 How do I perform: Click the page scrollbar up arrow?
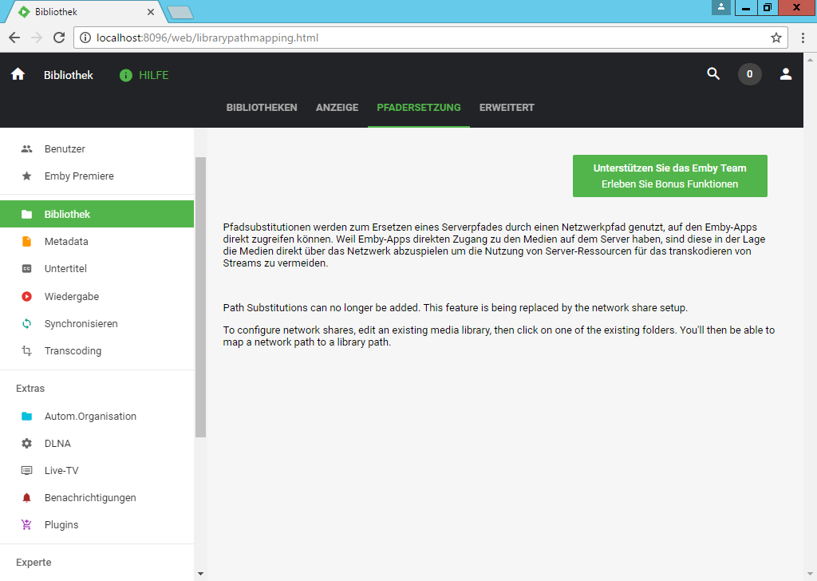click(811, 59)
